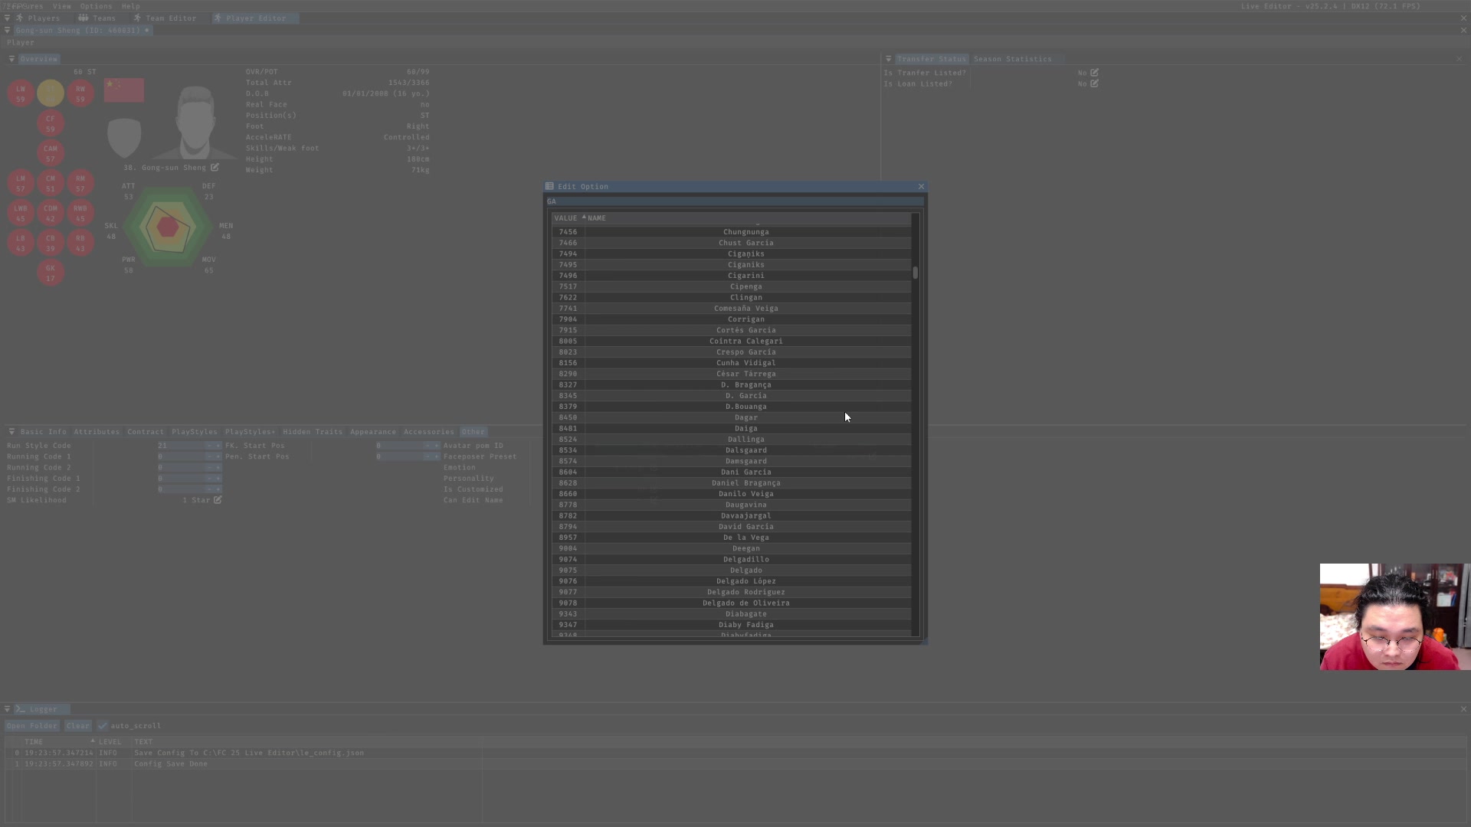Toggle the auto_scroll checkbox in Logger
Viewport: 1471px width, 827px height.
[x=103, y=726]
